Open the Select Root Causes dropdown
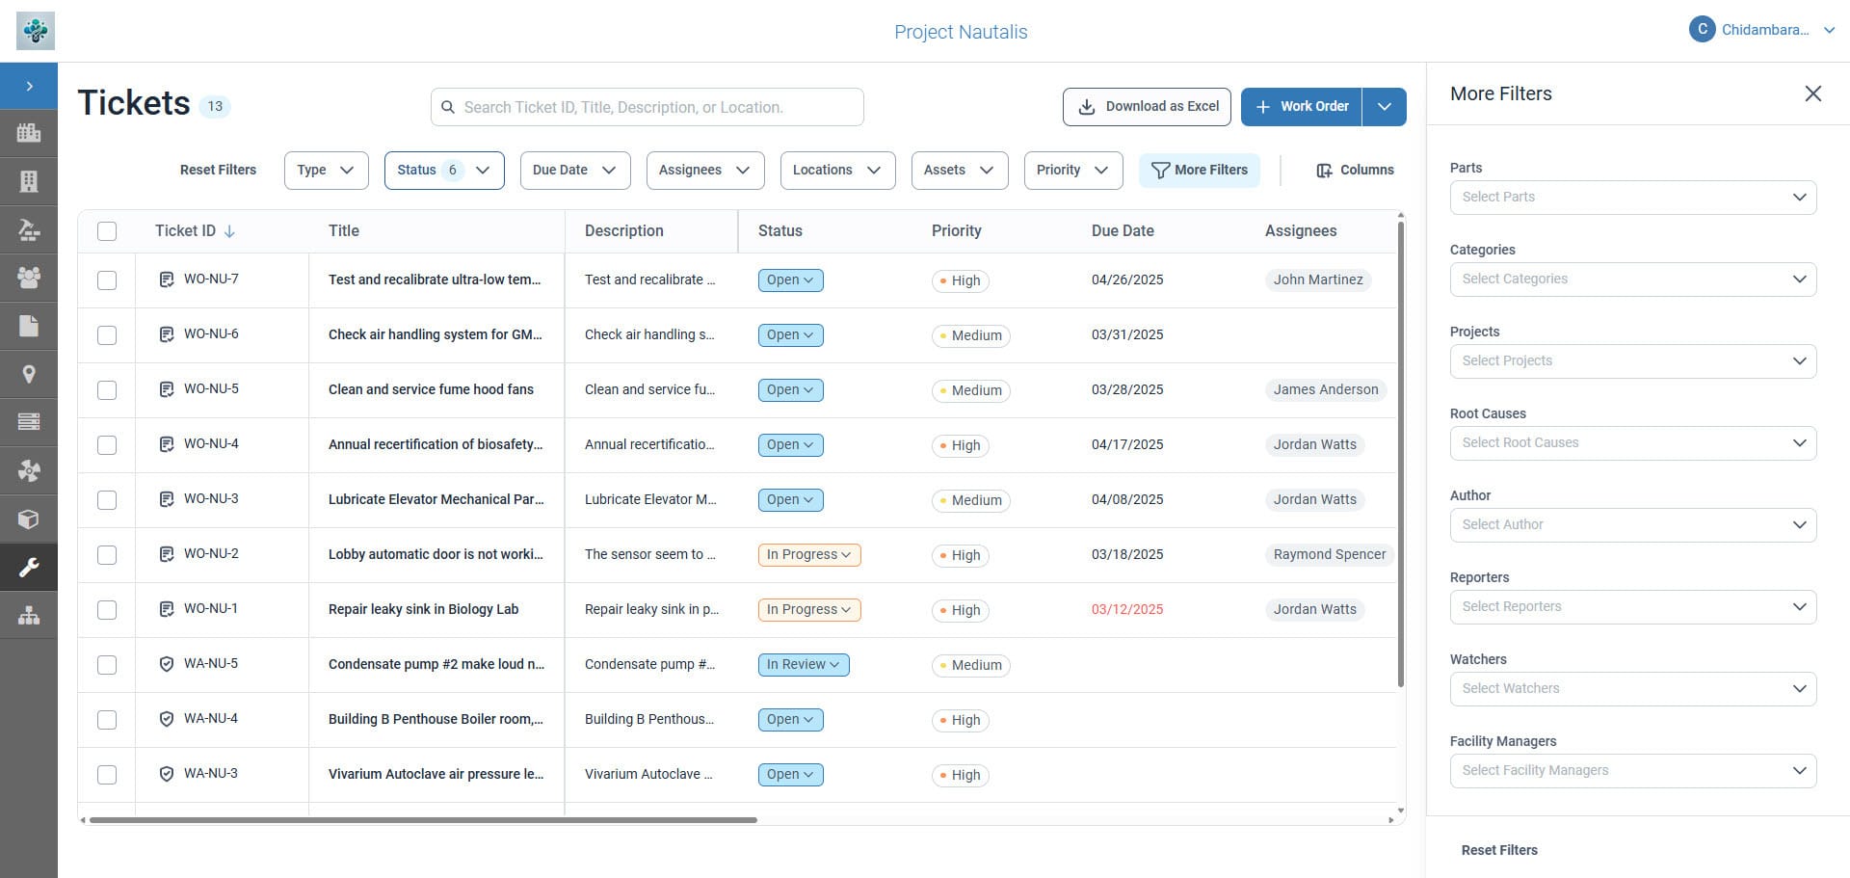This screenshot has height=878, width=1850. tap(1632, 443)
